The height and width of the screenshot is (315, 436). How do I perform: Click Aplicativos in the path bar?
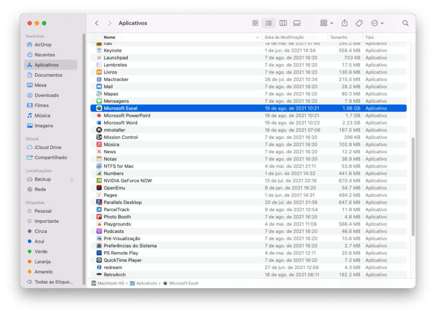pos(144,283)
